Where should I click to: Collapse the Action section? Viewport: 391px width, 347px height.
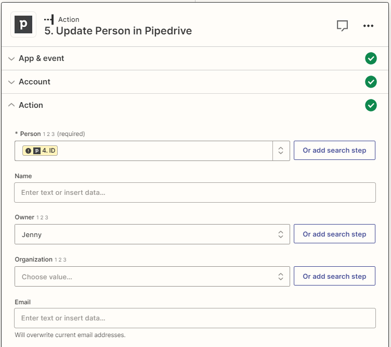pos(31,105)
